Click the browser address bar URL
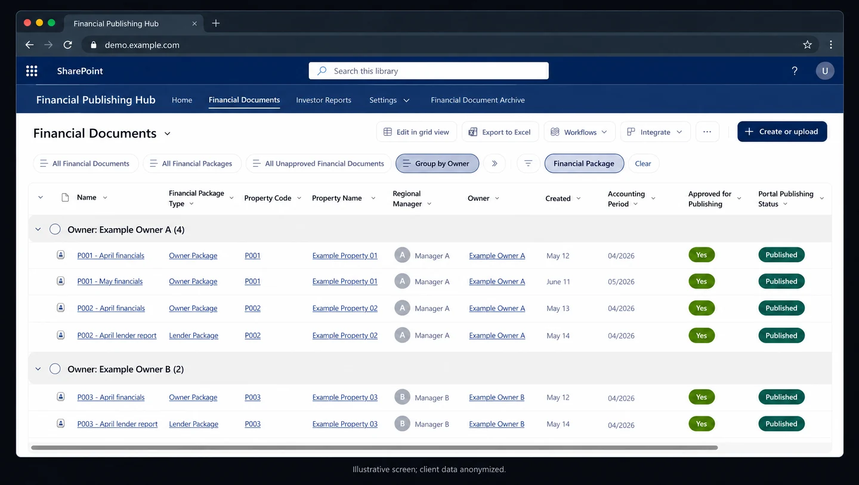Viewport: 859px width, 485px height. tap(142, 45)
